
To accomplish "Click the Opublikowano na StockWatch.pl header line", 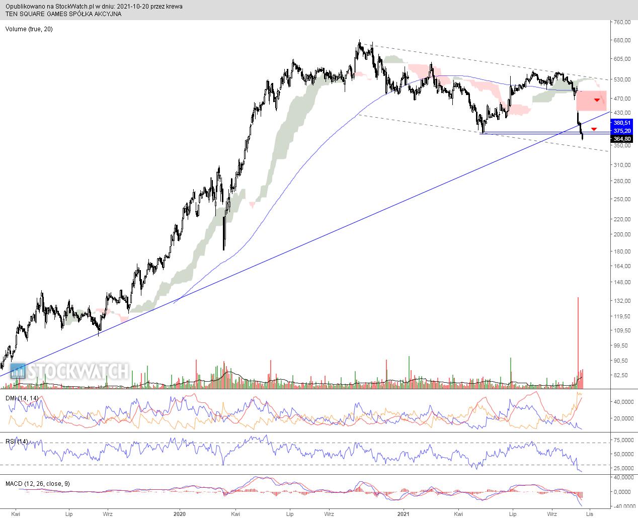I will [94, 7].
